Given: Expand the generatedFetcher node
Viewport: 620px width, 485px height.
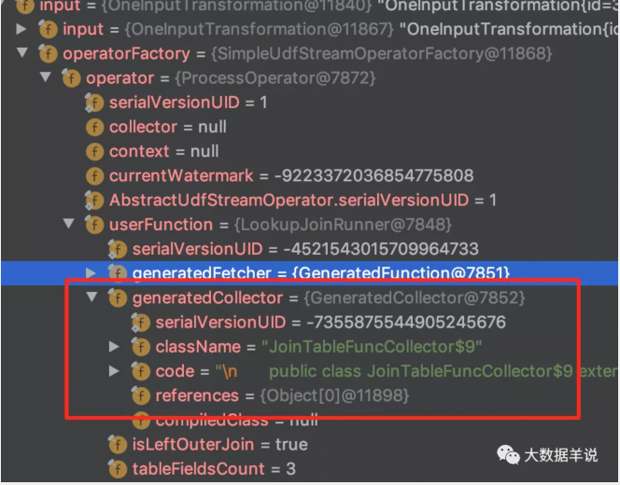Looking at the screenshot, I should 91,273.
